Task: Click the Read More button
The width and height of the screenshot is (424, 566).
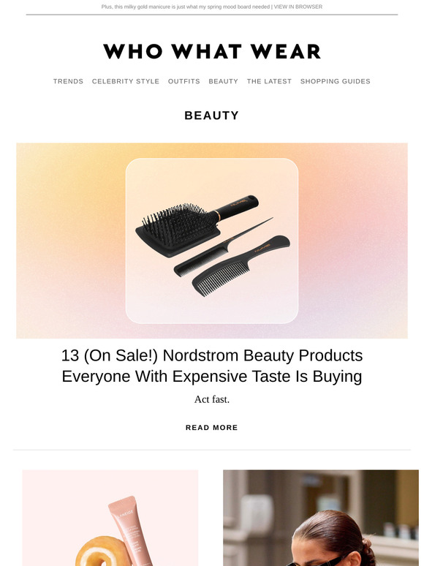Action: coord(212,427)
